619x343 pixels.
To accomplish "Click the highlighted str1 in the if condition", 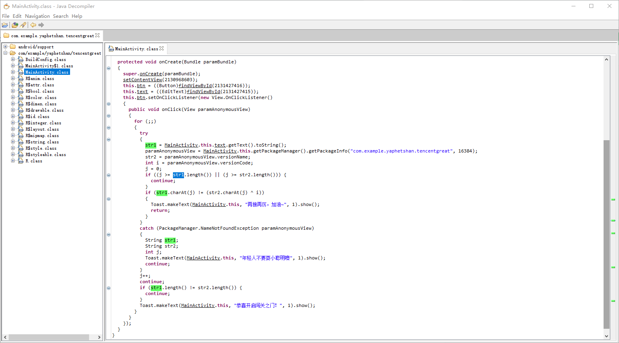I will 178,175.
